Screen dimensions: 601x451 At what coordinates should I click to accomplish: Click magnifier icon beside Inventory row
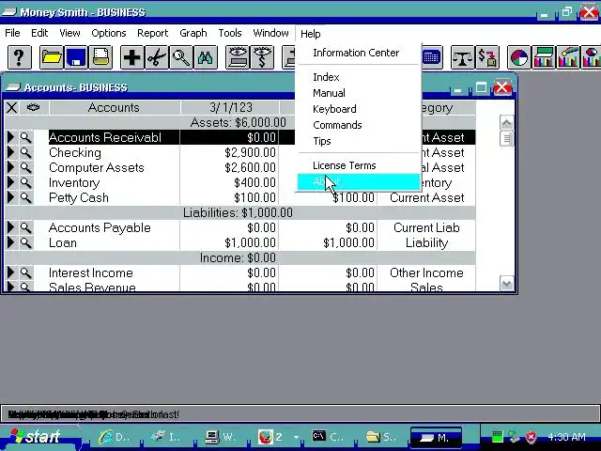(25, 182)
